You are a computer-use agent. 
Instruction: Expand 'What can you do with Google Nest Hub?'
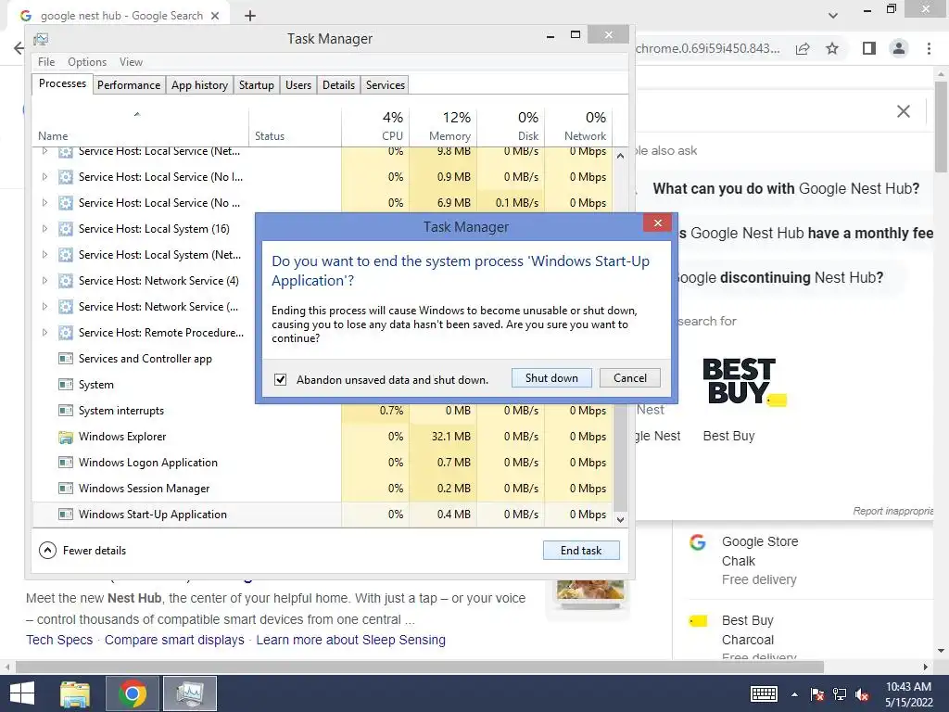[786, 188]
